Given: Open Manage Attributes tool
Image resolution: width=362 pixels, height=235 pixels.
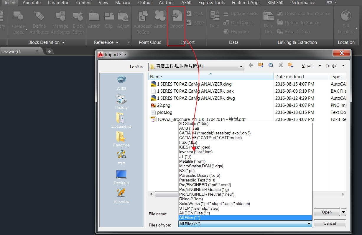Looking at the screenshot, I should (61, 22).
